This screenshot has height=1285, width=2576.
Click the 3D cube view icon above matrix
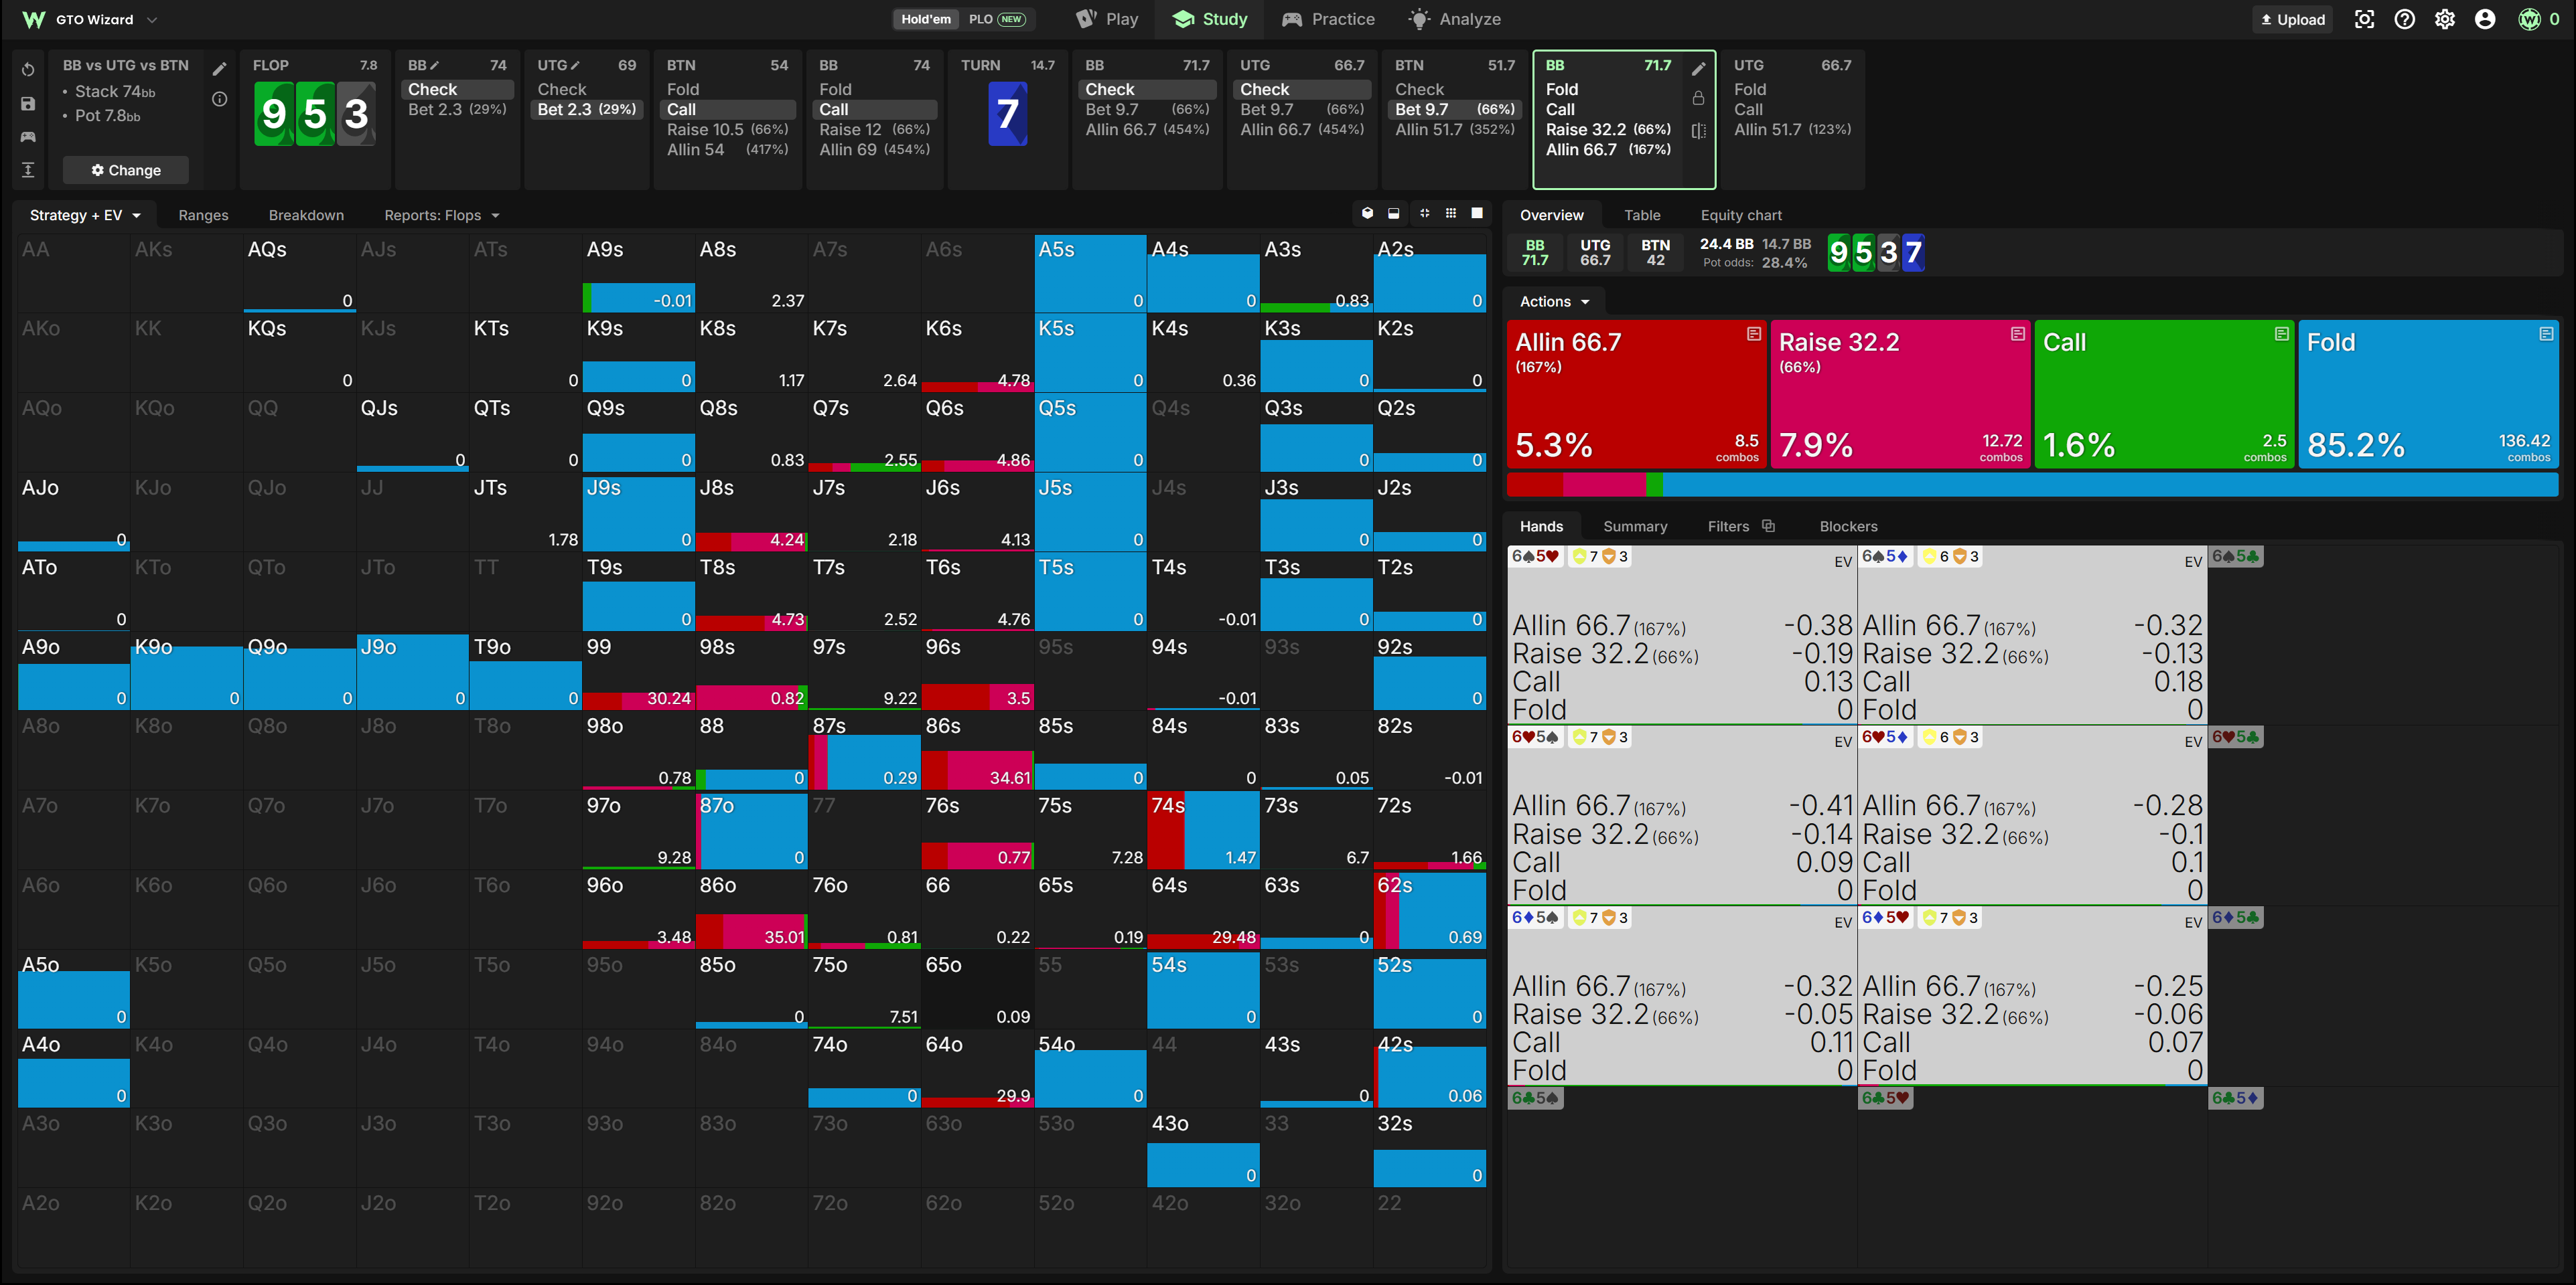pos(1367,214)
